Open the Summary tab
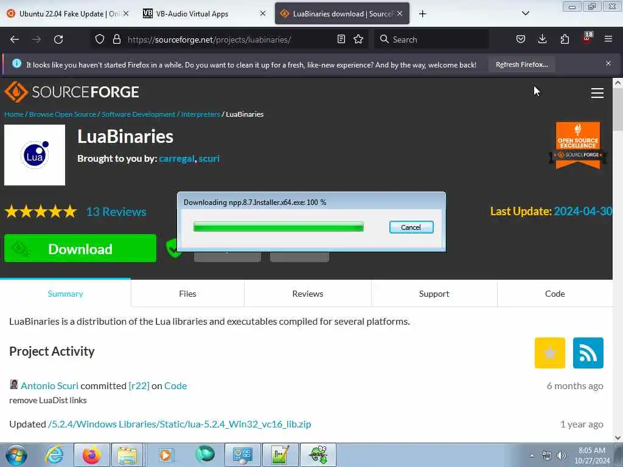The height and width of the screenshot is (467, 623). point(65,294)
